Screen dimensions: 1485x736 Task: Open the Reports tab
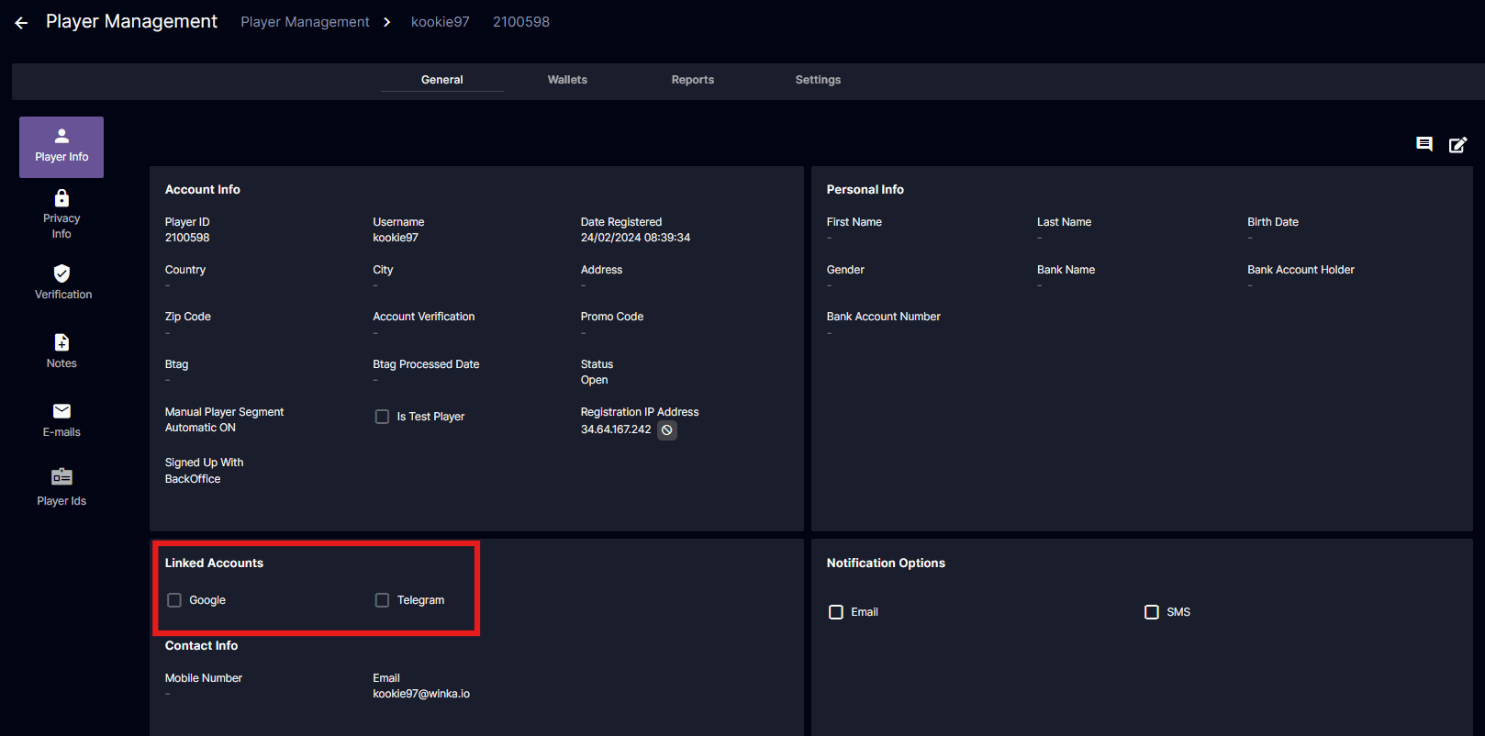693,80
